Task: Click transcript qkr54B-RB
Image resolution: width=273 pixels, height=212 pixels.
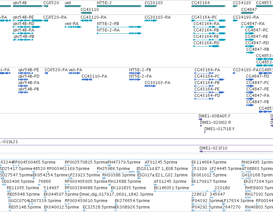Action: coord(24,37)
